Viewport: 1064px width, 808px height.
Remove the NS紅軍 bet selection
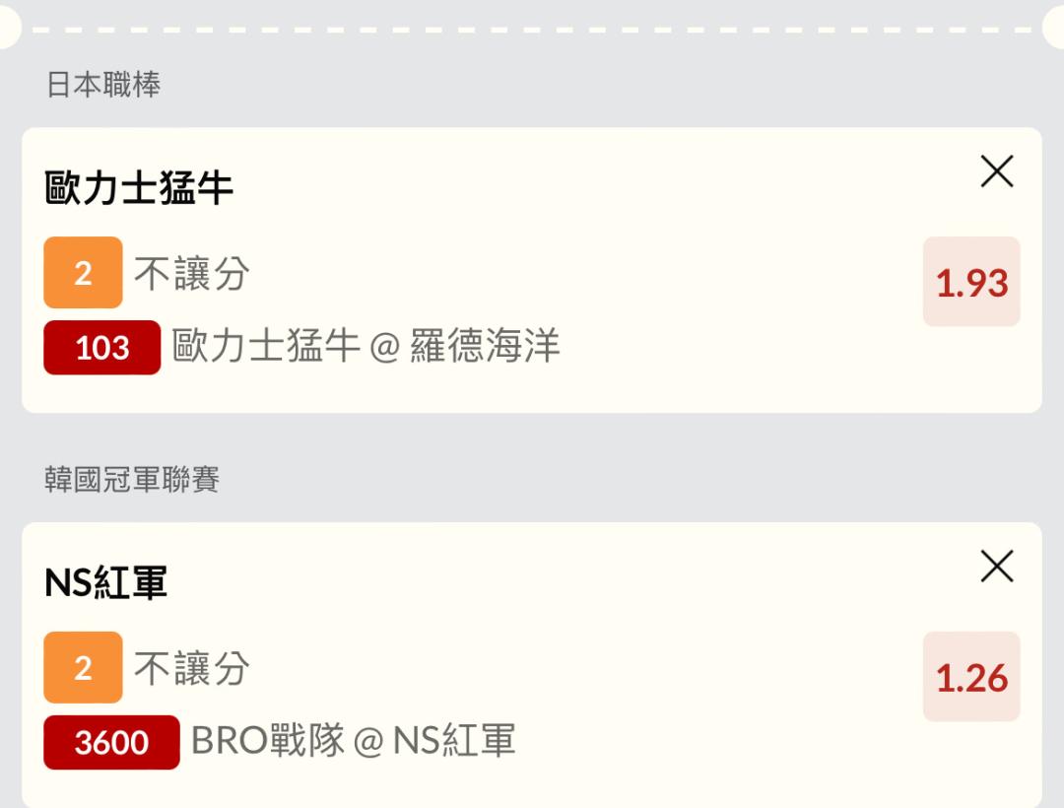coord(997,567)
